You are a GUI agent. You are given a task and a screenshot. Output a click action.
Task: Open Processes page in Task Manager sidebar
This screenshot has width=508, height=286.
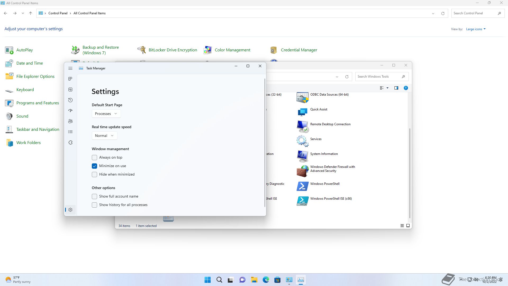[70, 79]
